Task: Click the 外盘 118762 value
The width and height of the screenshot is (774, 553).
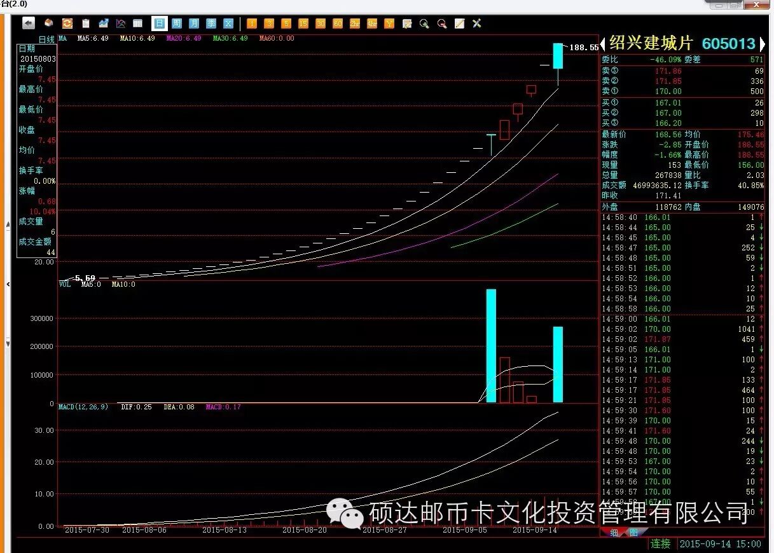Action: click(x=668, y=207)
